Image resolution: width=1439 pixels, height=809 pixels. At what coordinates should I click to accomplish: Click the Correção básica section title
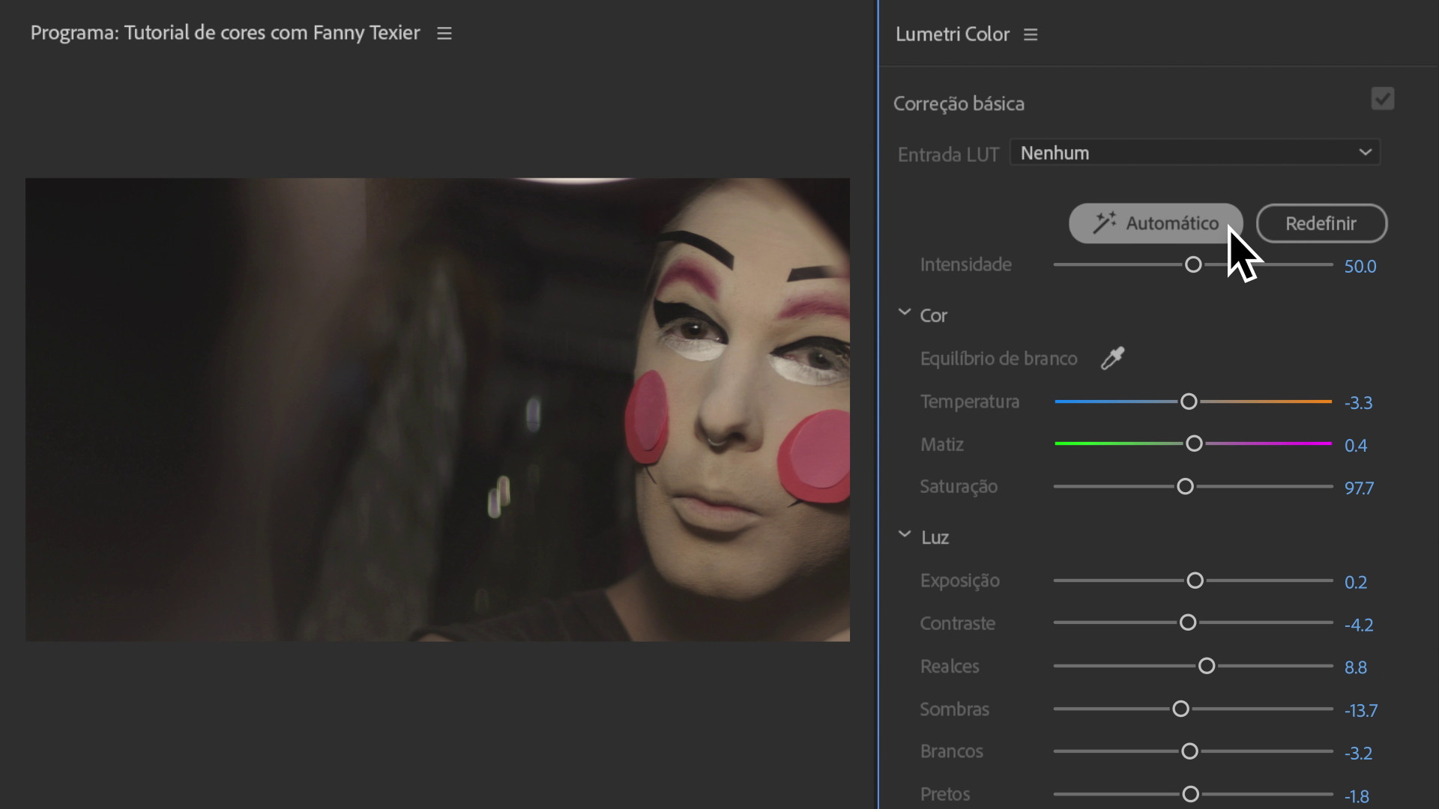959,103
